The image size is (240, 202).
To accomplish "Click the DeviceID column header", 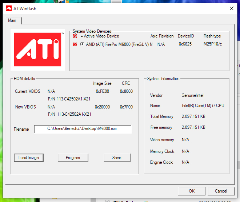I will (x=186, y=36).
